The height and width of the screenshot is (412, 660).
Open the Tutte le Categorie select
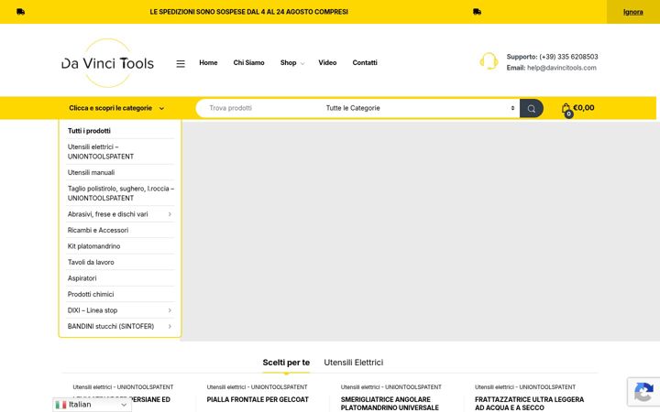pos(420,108)
